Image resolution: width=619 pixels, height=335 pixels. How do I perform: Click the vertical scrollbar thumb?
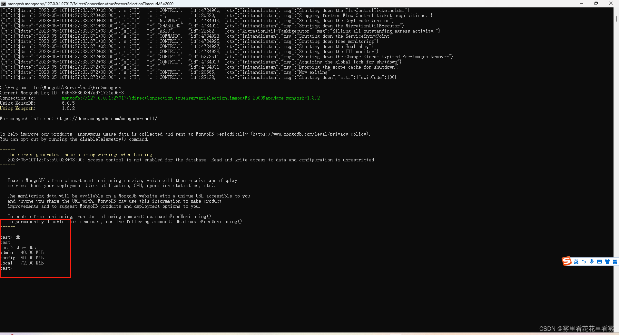[x=616, y=19]
